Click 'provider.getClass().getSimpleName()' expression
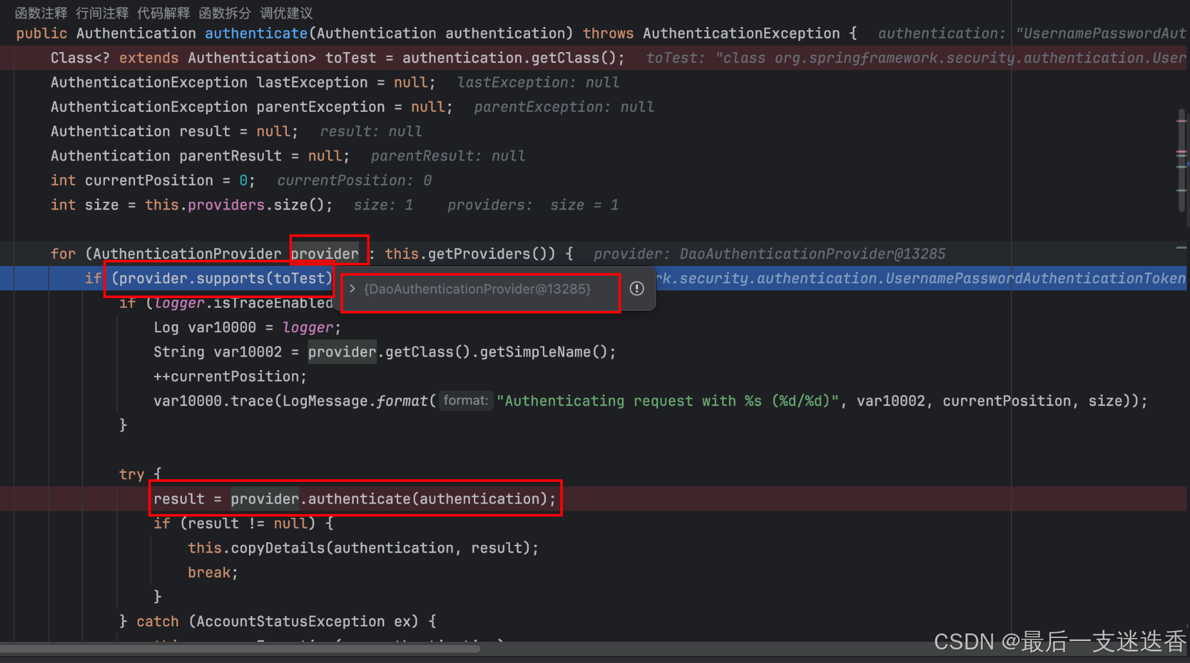Screen dimensions: 1190x663 (458, 352)
